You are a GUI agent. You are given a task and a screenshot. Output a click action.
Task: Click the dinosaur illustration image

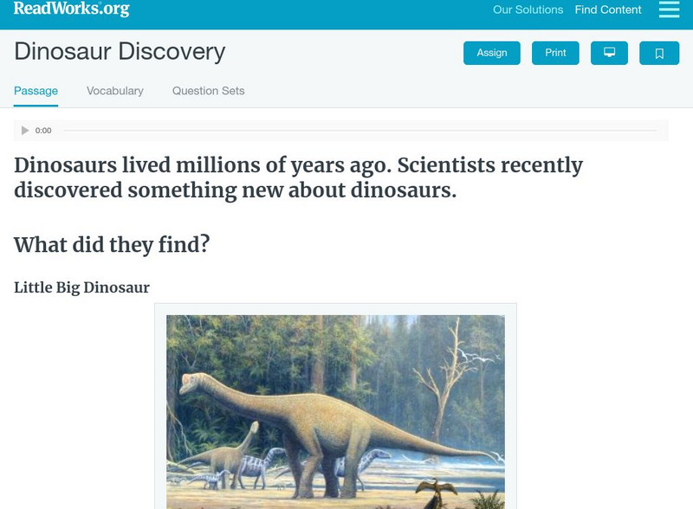coord(335,411)
